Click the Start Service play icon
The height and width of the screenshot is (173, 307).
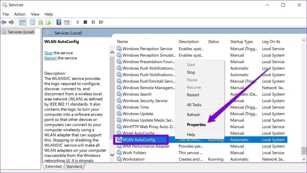point(78,22)
